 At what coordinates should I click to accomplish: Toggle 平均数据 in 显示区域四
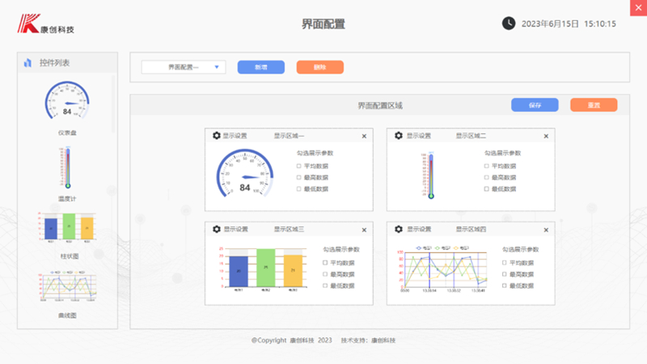coord(504,262)
